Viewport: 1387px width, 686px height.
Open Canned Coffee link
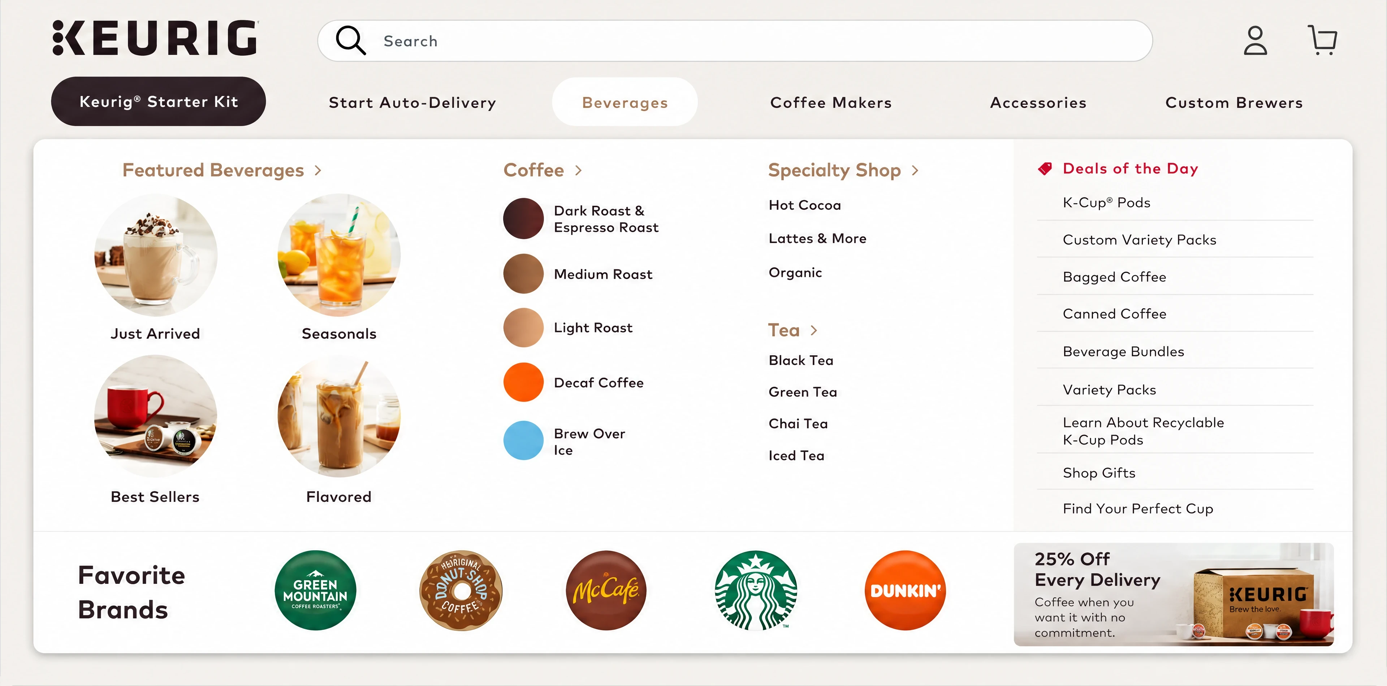[x=1115, y=314]
